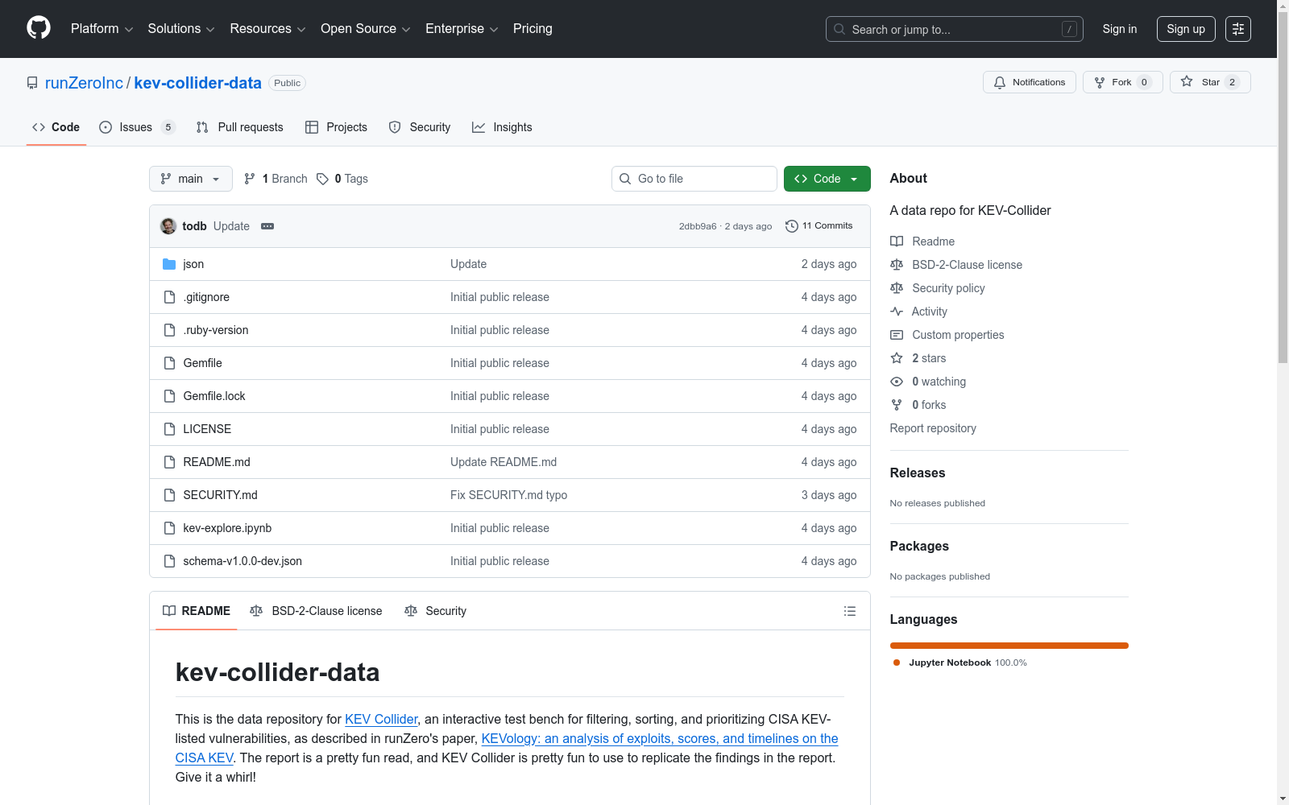
Task: Click the Sign up button
Action: point(1186,29)
